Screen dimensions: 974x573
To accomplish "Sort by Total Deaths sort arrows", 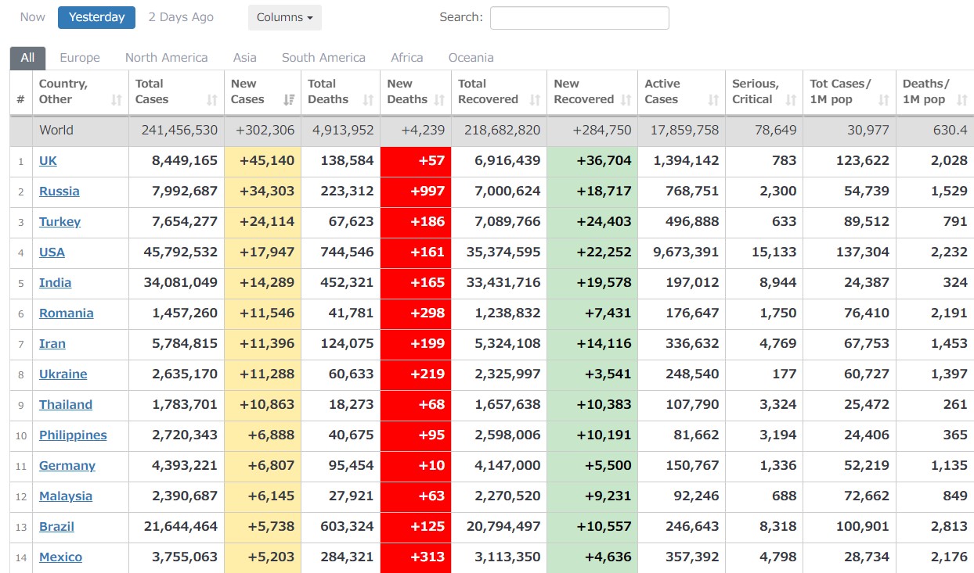I will tap(368, 100).
